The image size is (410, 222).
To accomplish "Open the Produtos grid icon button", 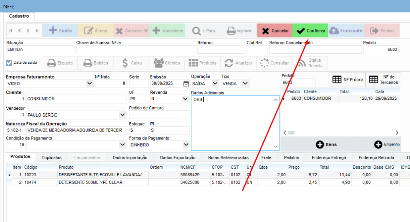I will pyautogui.click(x=202, y=63).
